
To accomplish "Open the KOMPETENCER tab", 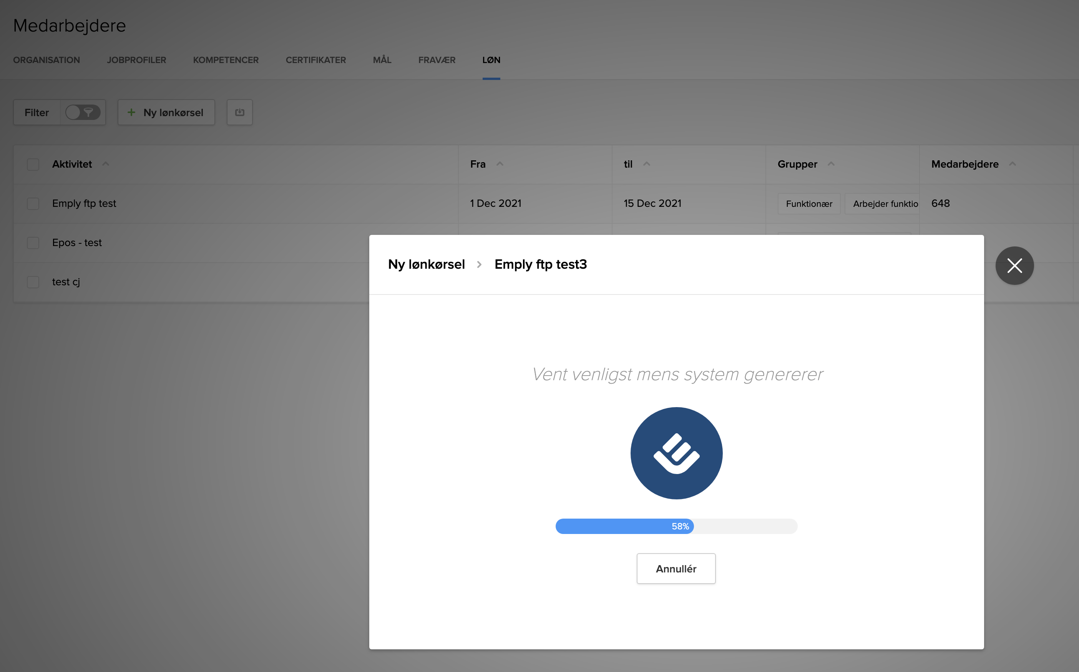I will click(226, 60).
